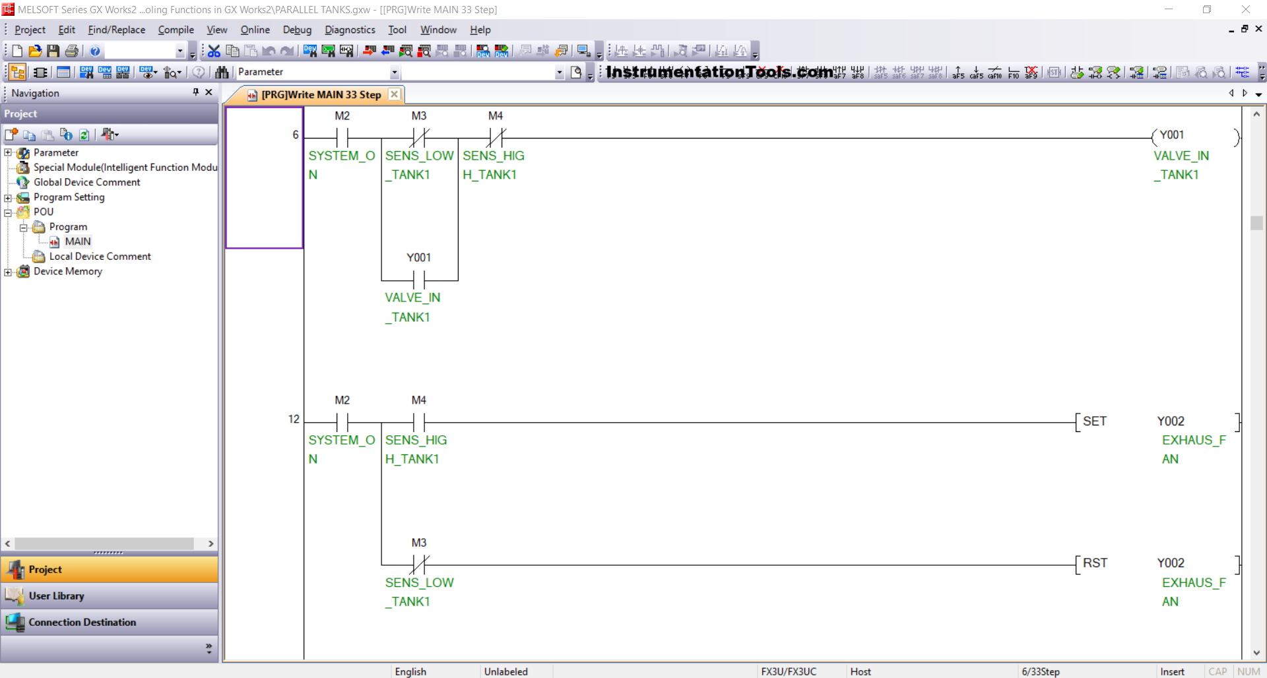1267x678 pixels.
Task: Expand the Device Memory tree node
Action: tap(8, 272)
